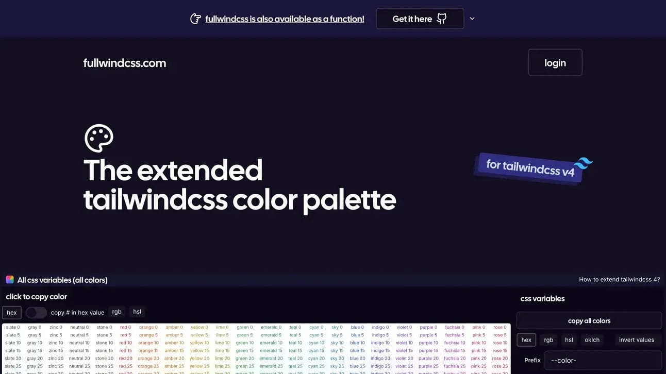The image size is (666, 374).
Task: Open the login button
Action: pyautogui.click(x=555, y=62)
